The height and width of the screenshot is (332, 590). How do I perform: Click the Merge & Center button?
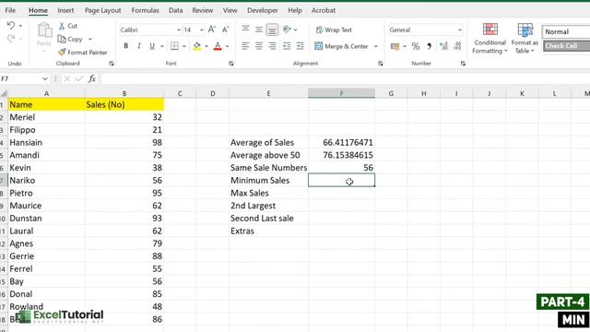point(341,46)
